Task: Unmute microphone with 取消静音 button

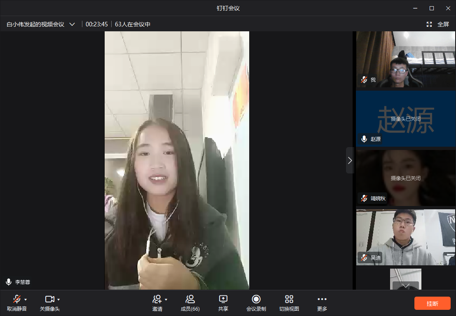Action: [16, 303]
